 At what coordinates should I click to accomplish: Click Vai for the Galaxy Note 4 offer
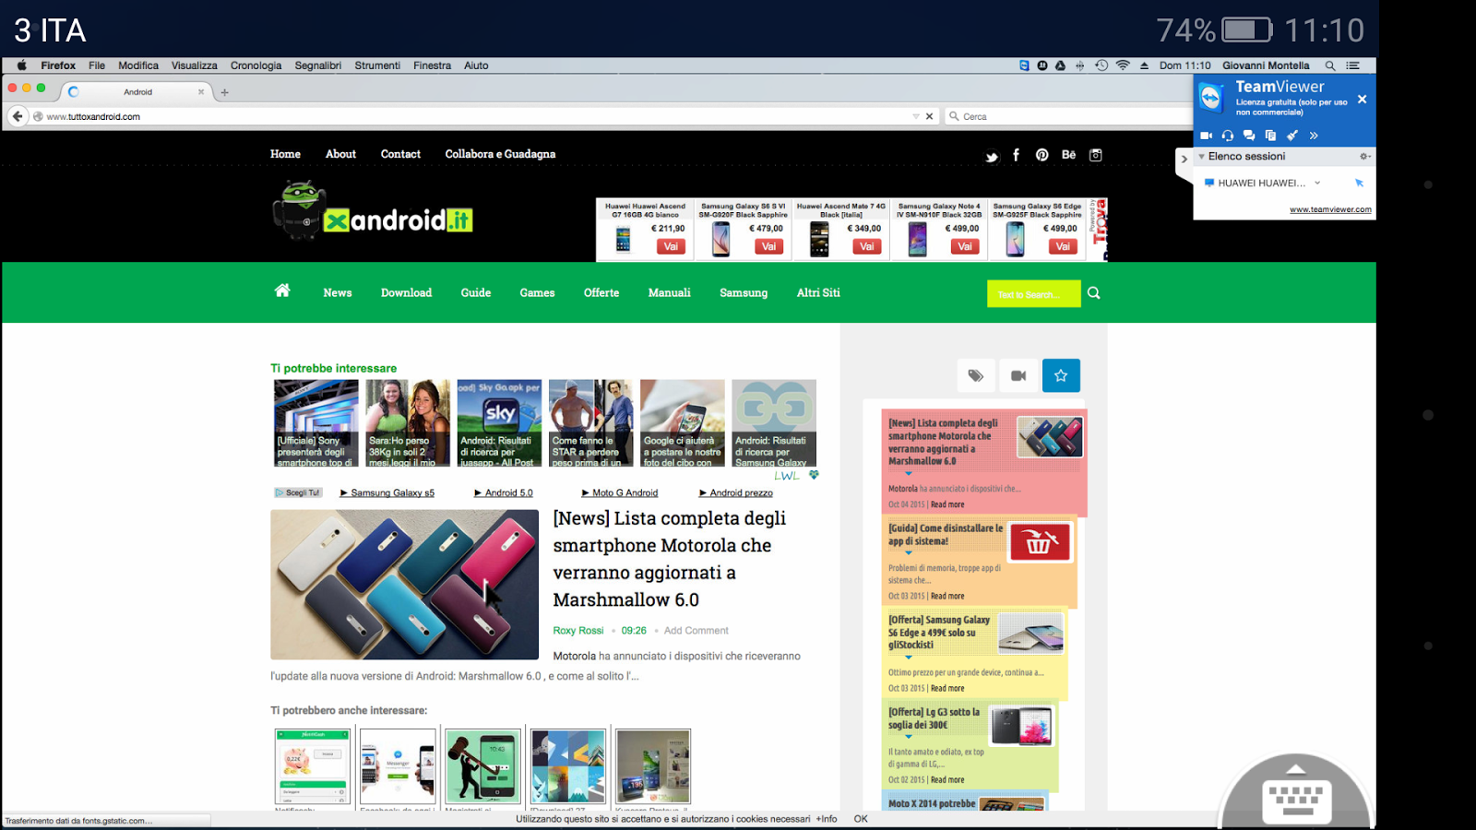point(965,246)
